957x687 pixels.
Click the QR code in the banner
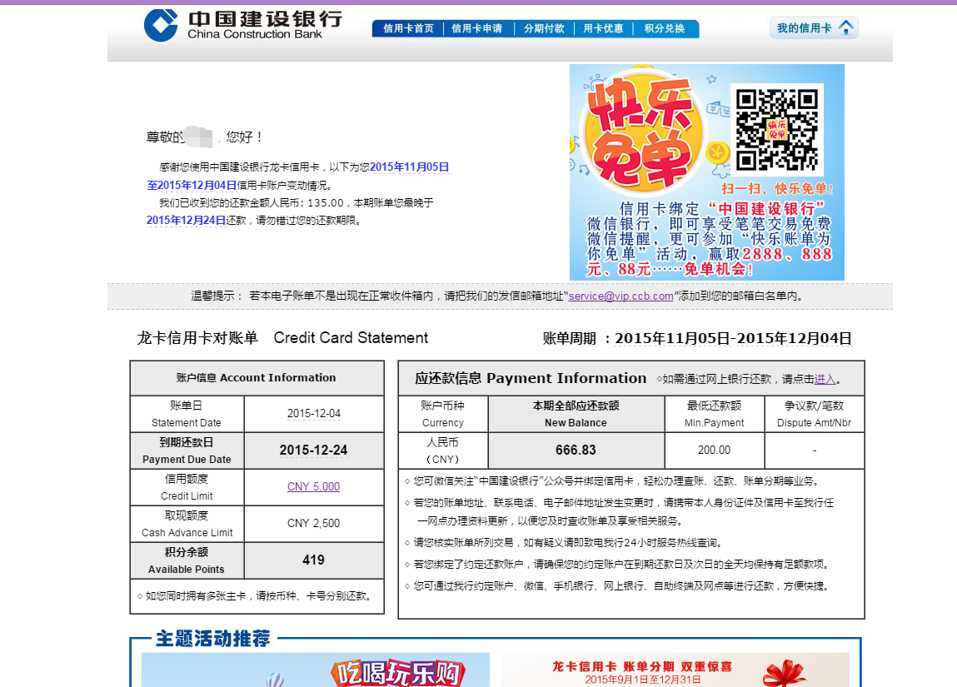tap(776, 129)
